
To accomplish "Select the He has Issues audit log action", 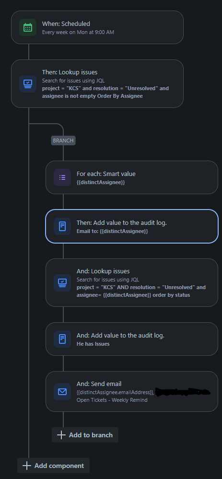I will tap(132, 339).
